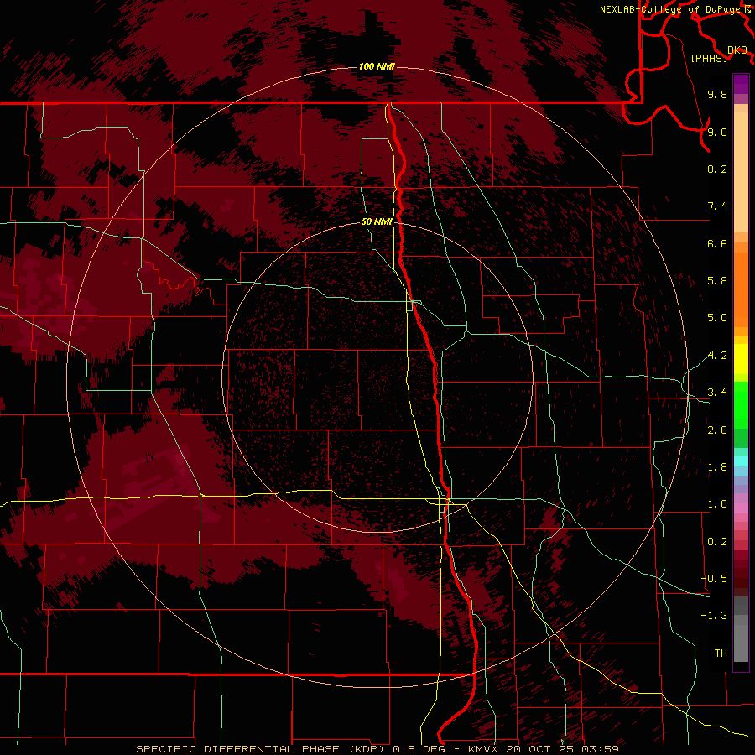This screenshot has height=755, width=755.
Task: Click the "KMVX" radar site code in the caption
Action: click(485, 749)
